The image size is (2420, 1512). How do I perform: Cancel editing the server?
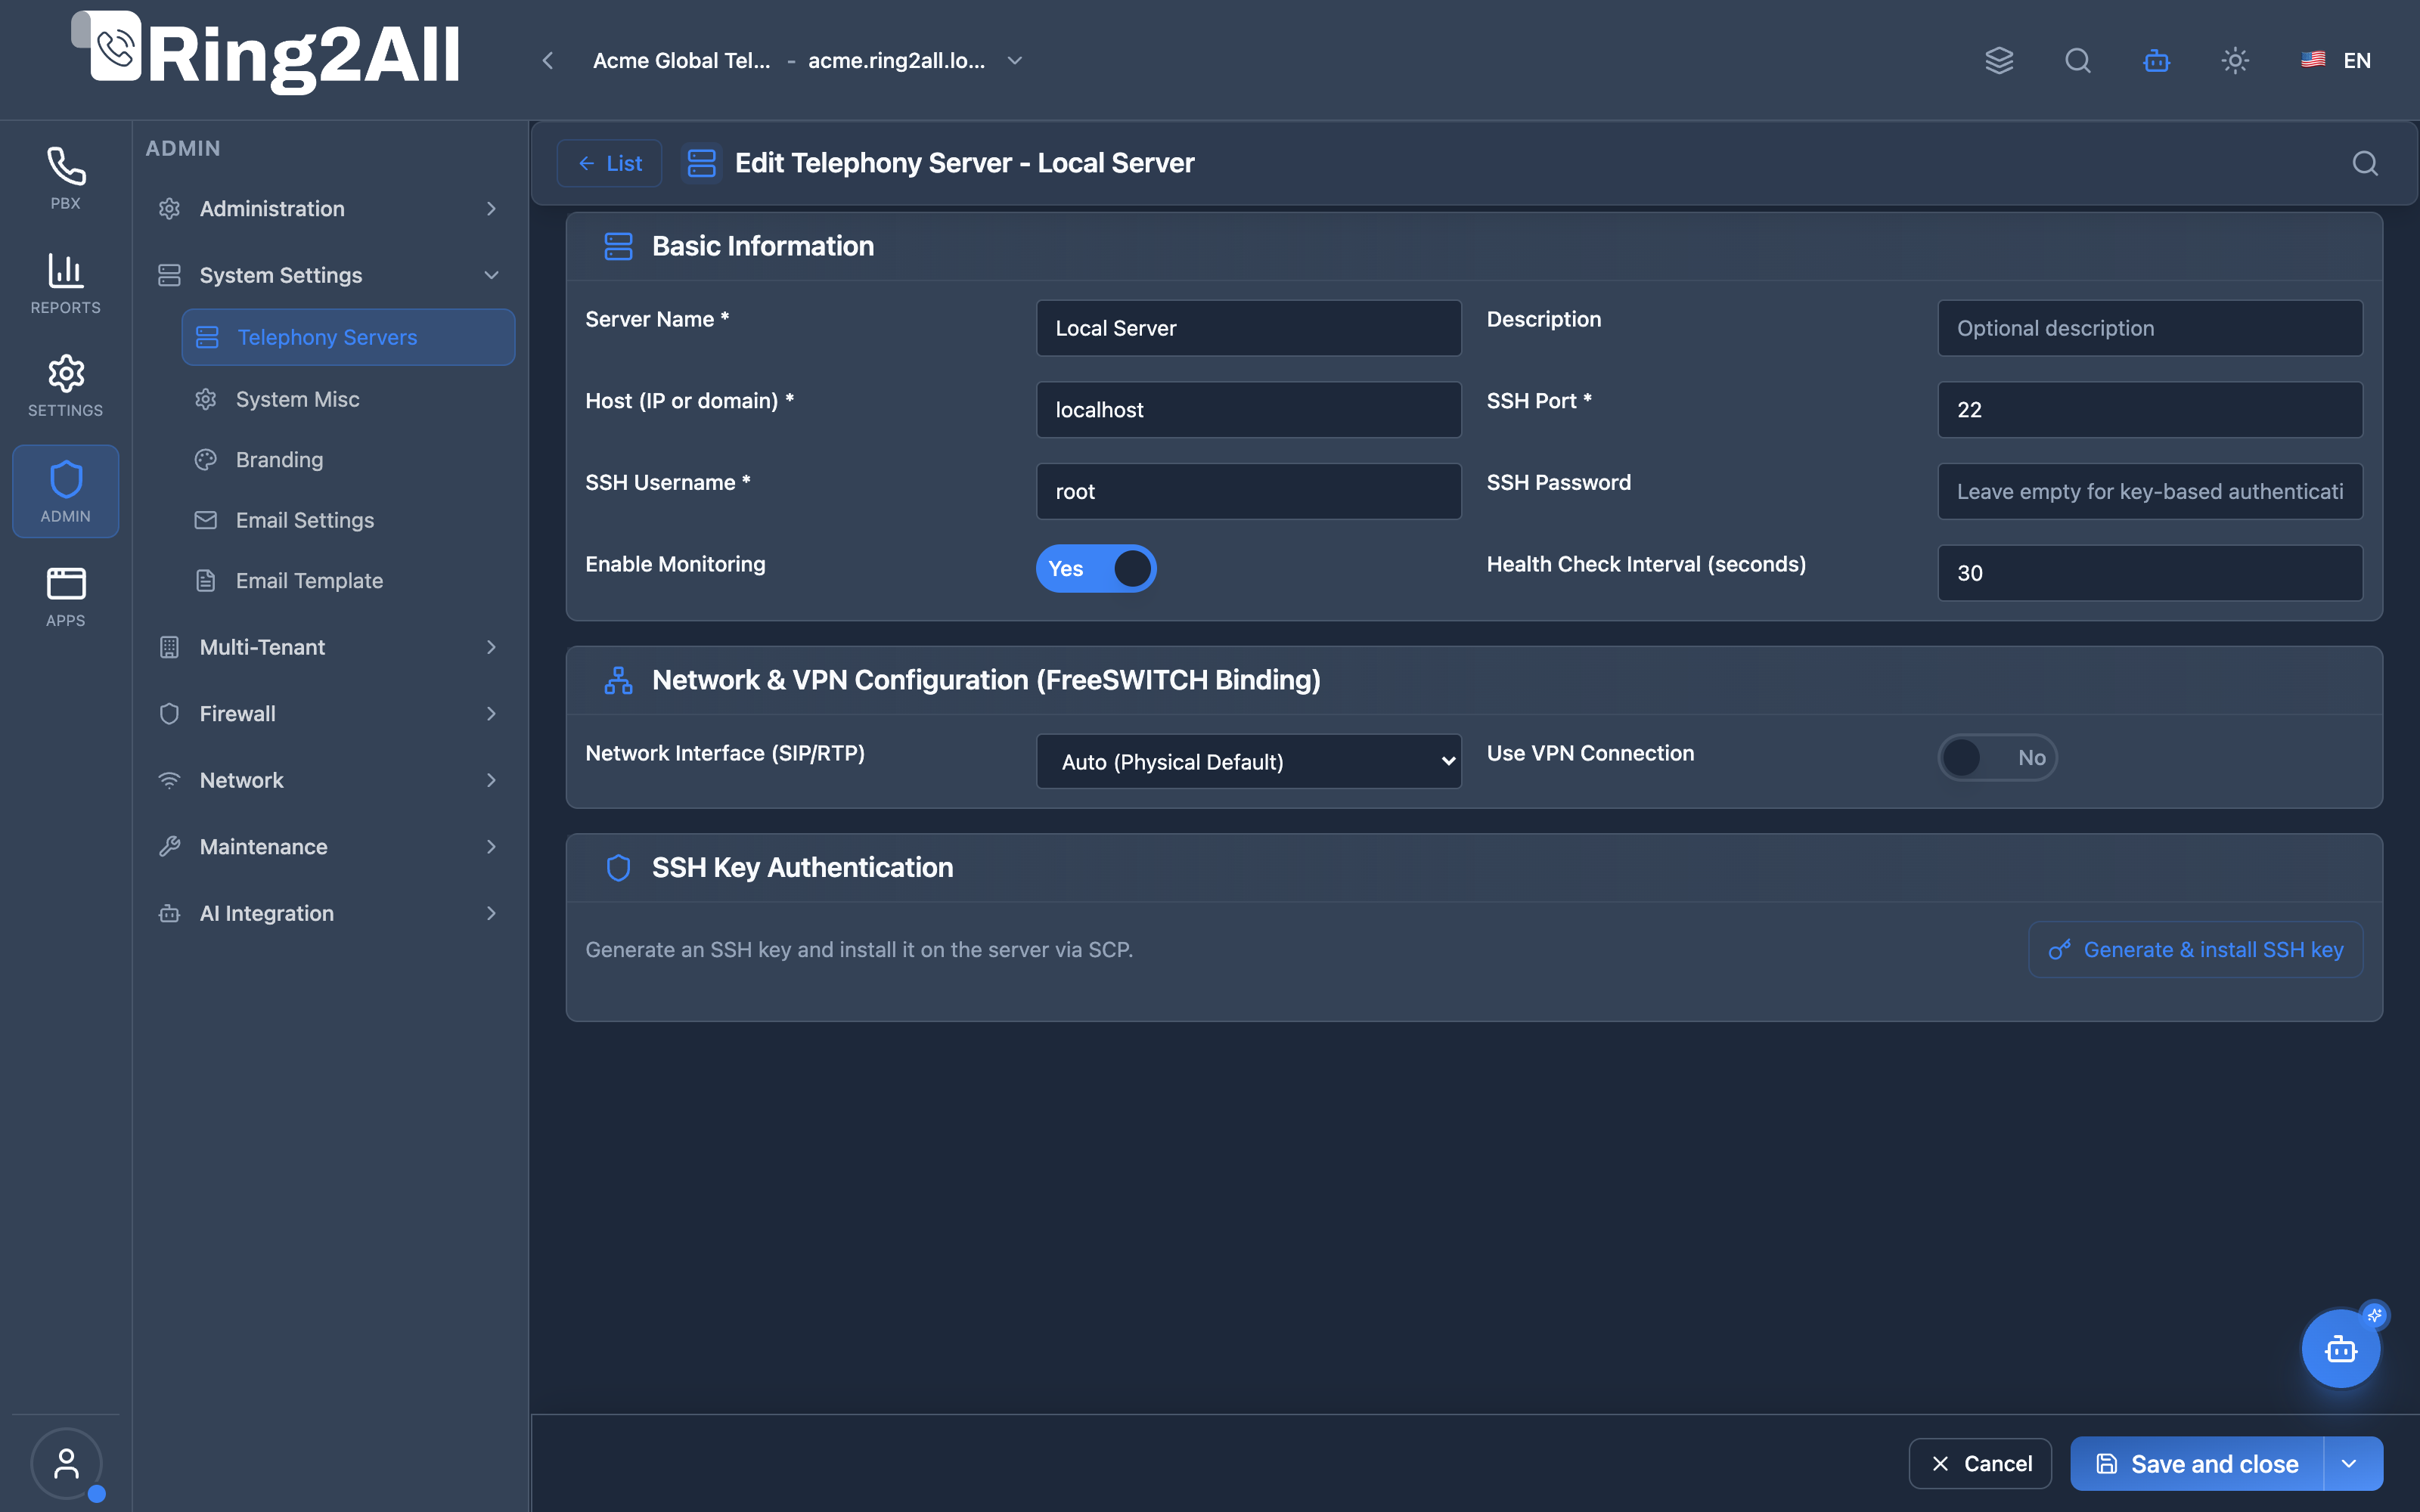coord(1980,1464)
